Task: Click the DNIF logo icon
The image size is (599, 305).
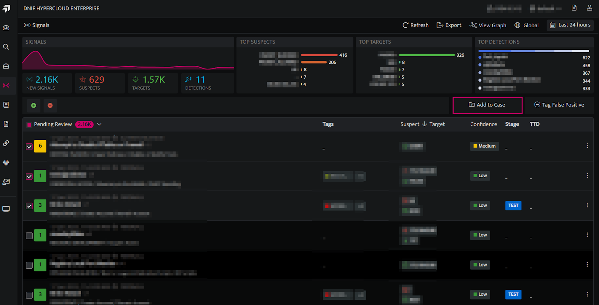Action: pos(6,8)
